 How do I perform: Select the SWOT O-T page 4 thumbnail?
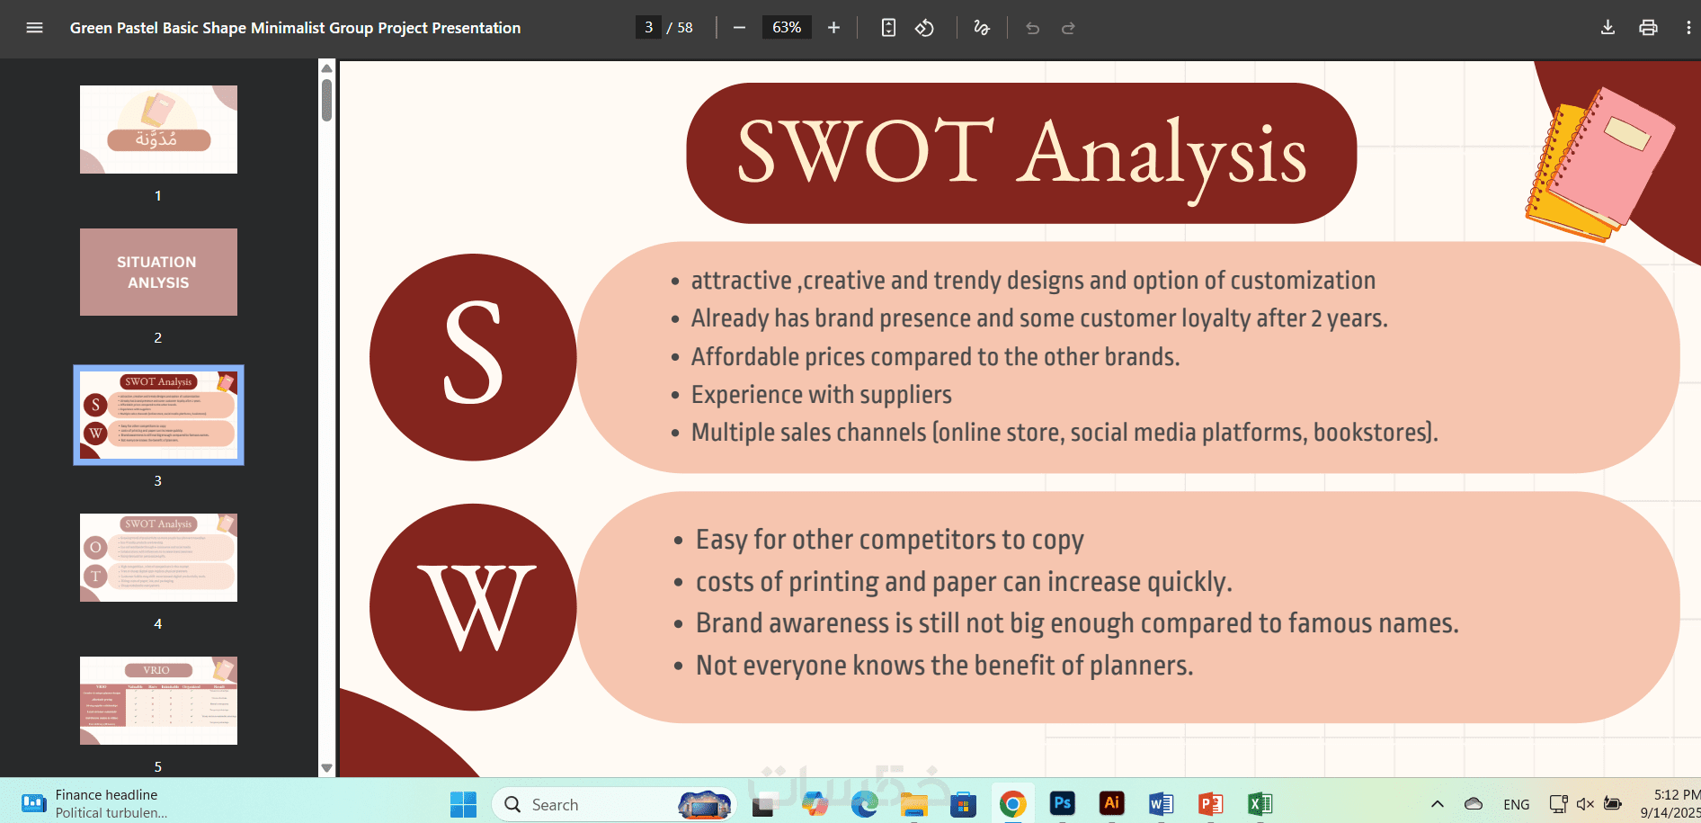point(158,558)
